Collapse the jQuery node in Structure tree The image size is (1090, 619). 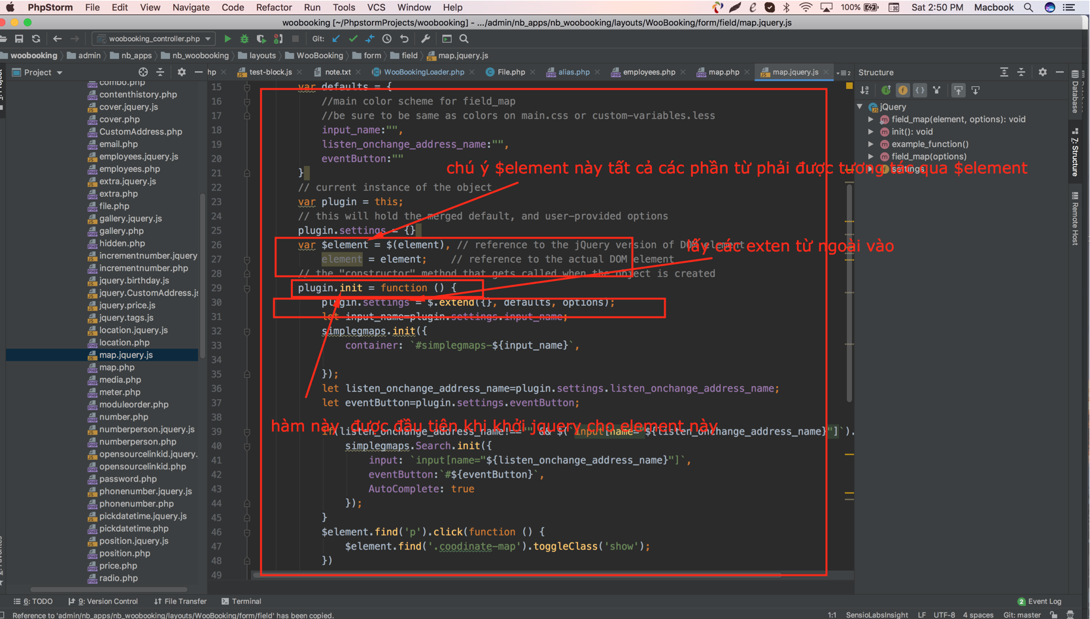click(860, 107)
